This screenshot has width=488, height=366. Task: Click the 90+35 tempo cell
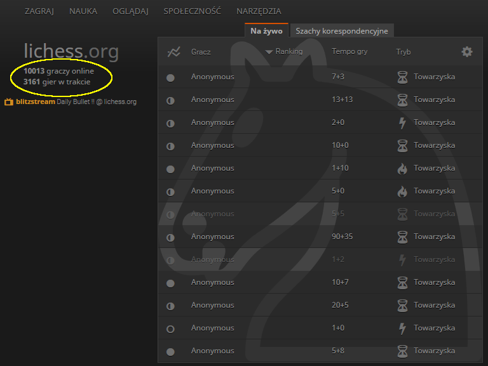[342, 237]
